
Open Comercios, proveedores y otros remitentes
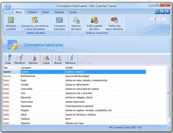35,24
